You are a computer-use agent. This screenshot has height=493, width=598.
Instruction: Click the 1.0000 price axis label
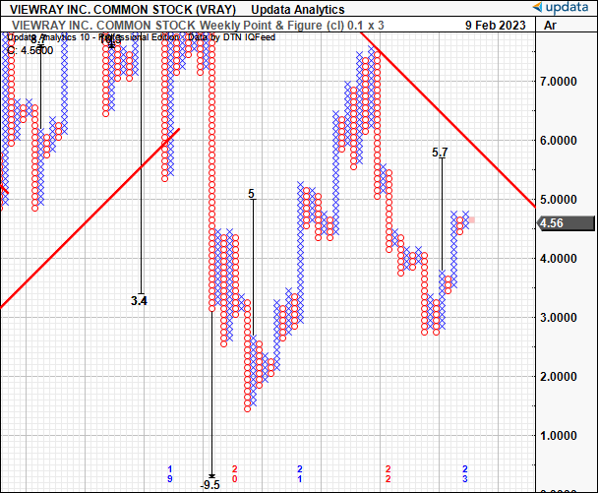(558, 436)
